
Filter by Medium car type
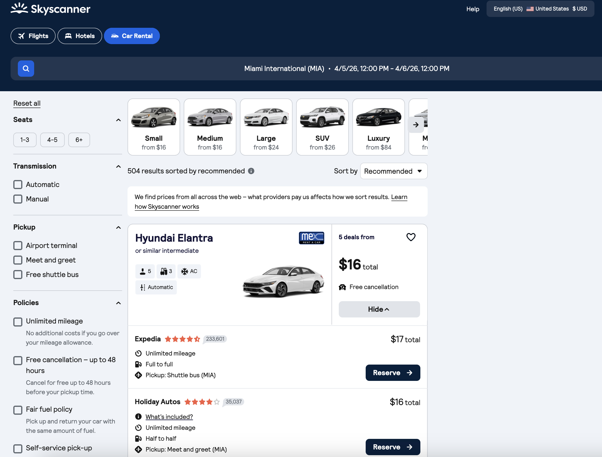coord(210,127)
